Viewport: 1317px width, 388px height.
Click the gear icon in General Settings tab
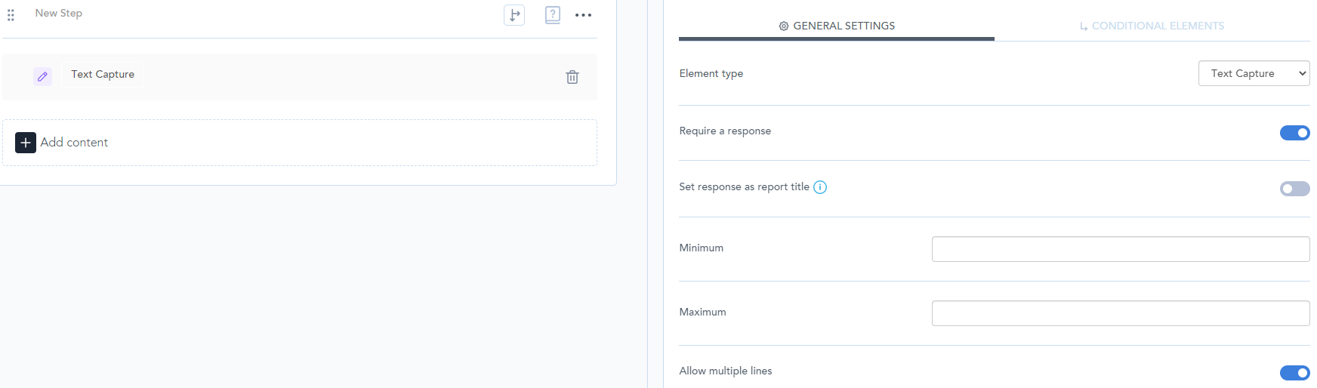click(x=784, y=26)
